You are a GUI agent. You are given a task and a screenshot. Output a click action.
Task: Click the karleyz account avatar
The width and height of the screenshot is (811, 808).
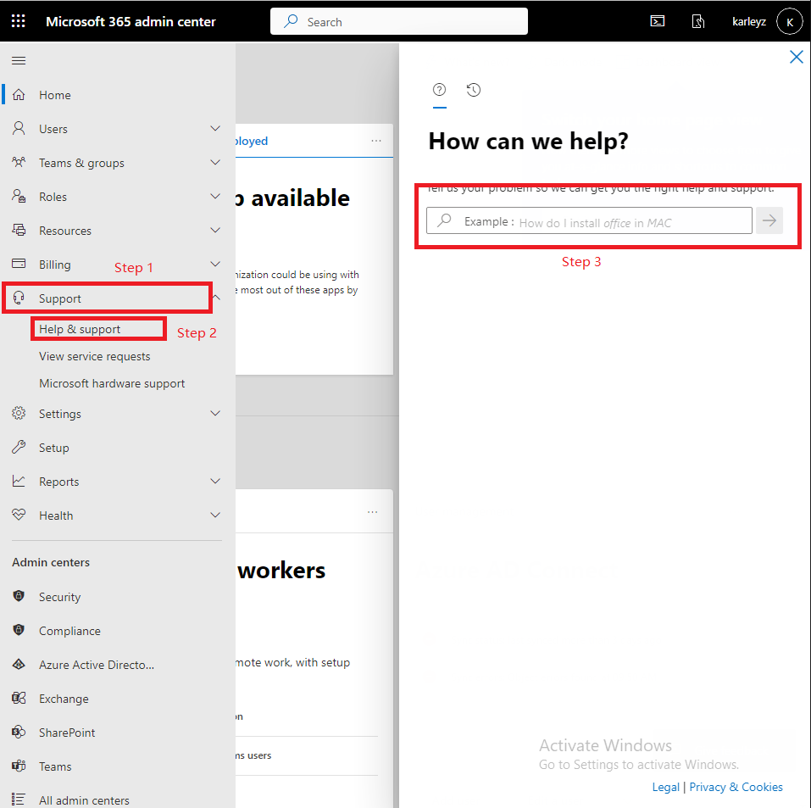click(x=789, y=22)
